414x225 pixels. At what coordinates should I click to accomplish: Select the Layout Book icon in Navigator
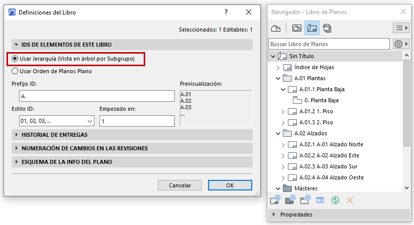coord(312,28)
